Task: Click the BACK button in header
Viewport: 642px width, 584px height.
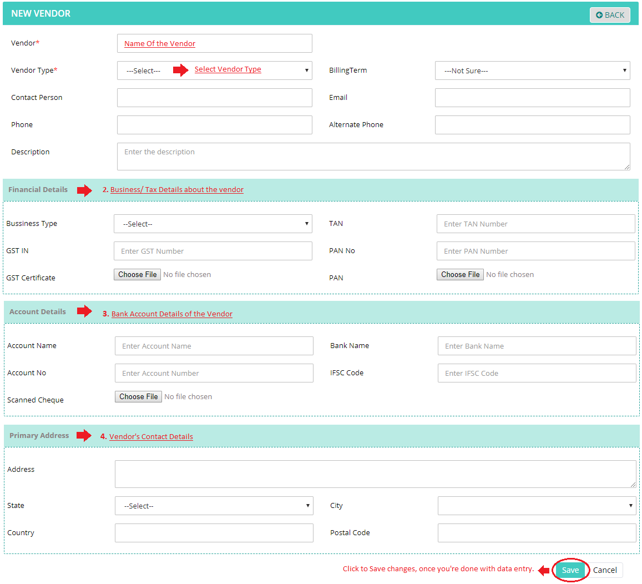Action: click(x=610, y=15)
